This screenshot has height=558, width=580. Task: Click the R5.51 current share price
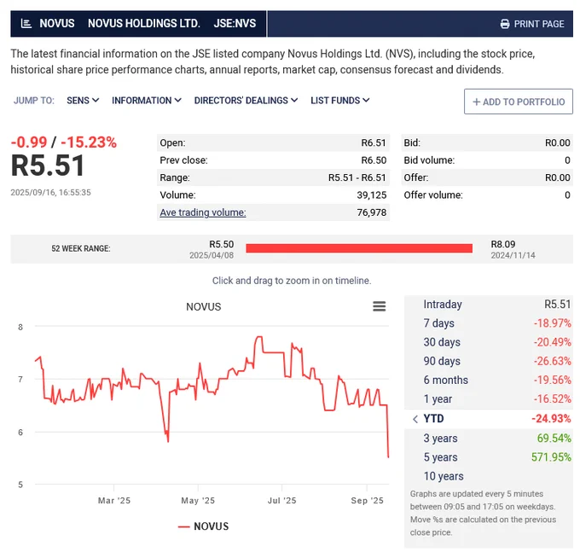pyautogui.click(x=48, y=166)
